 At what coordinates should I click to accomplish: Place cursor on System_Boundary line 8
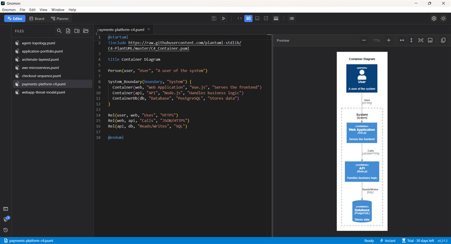(150, 82)
